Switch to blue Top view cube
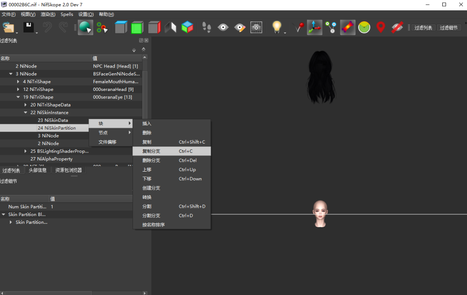This screenshot has height=295, width=467. coord(121,28)
